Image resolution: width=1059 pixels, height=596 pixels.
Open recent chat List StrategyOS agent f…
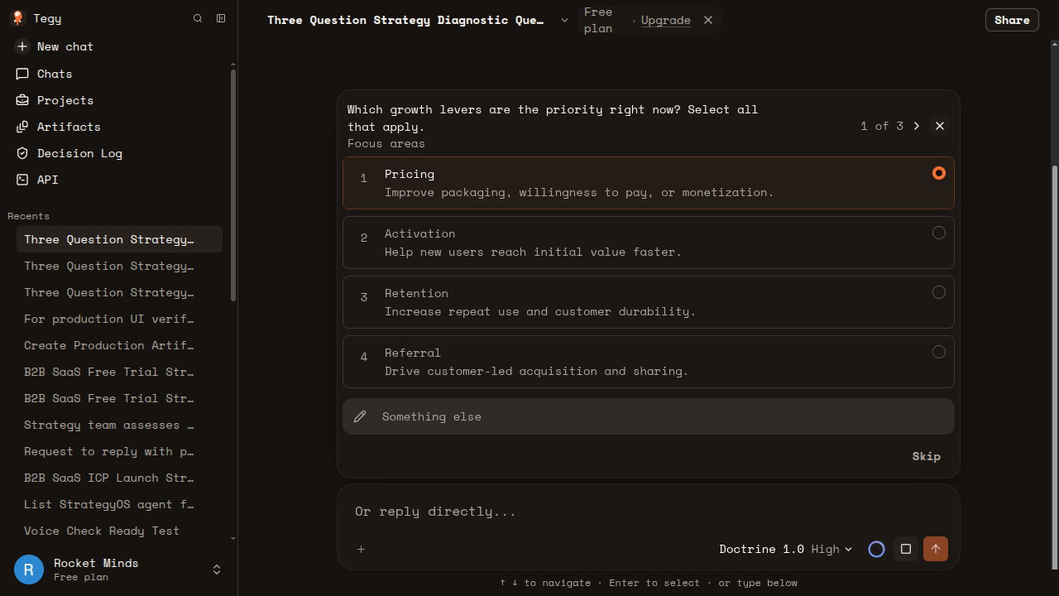point(119,504)
